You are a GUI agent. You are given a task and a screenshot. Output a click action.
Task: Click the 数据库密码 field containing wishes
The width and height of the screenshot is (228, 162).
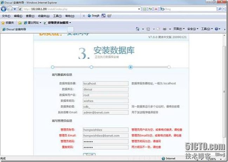[106, 101]
